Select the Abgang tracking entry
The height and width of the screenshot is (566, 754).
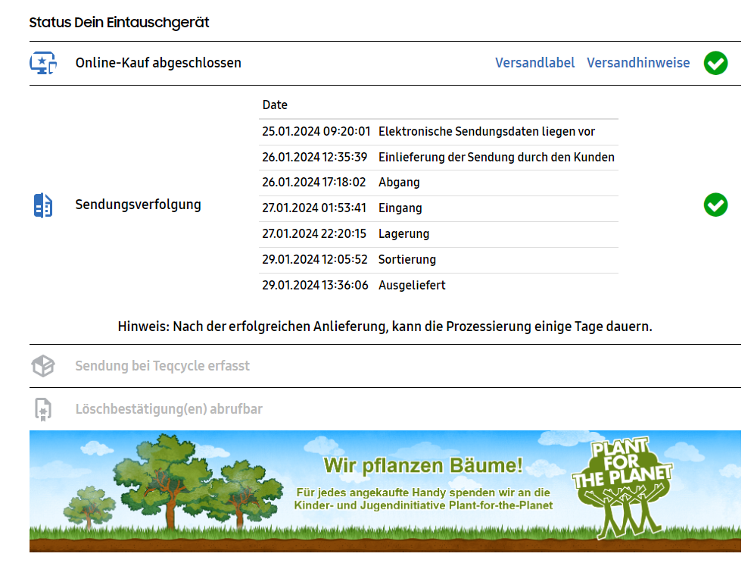pyautogui.click(x=399, y=183)
